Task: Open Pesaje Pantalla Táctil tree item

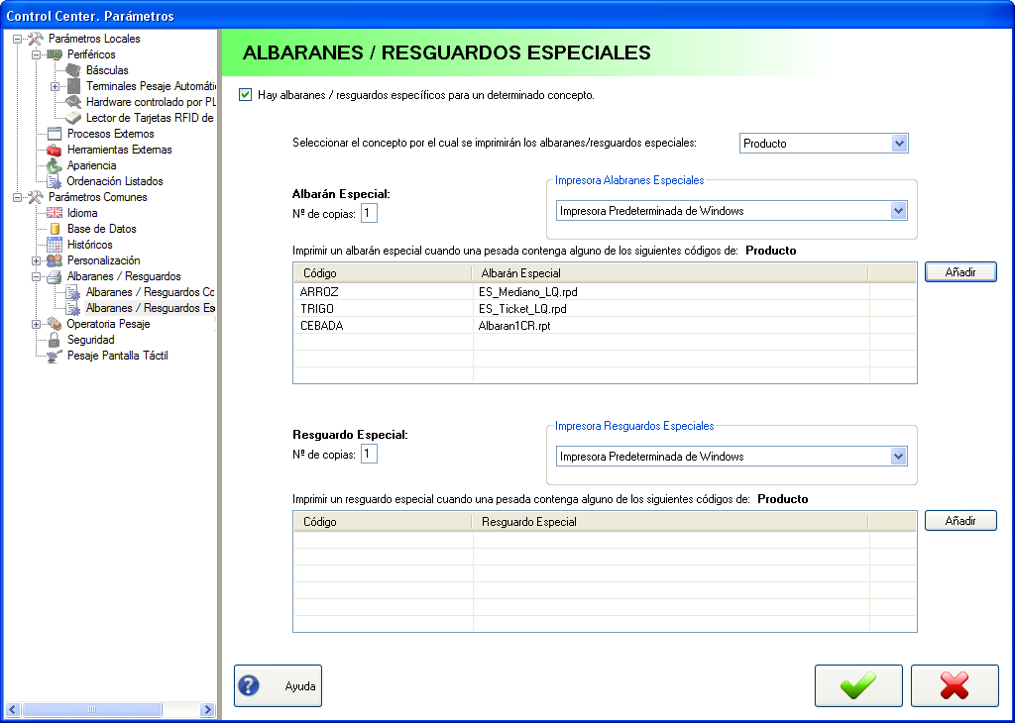Action: click(117, 356)
